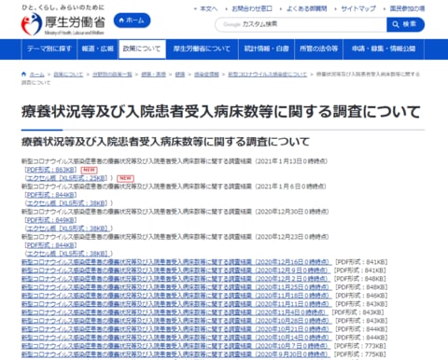Open the お問合わせ窓口 top link
Viewport: 448px width, 360px height.
252,8
